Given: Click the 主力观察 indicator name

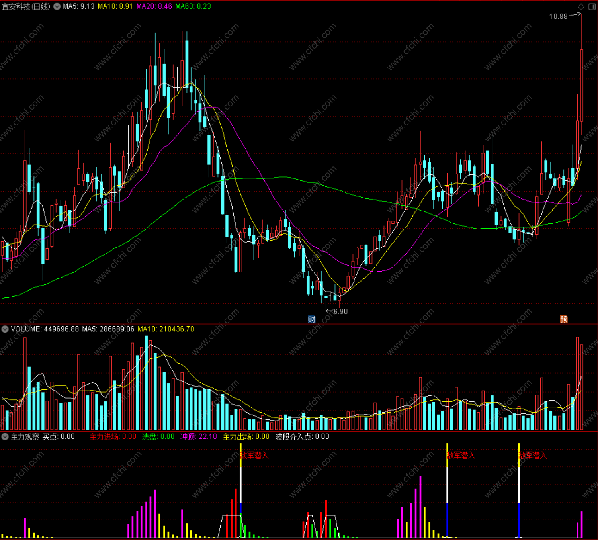Looking at the screenshot, I should [25, 436].
